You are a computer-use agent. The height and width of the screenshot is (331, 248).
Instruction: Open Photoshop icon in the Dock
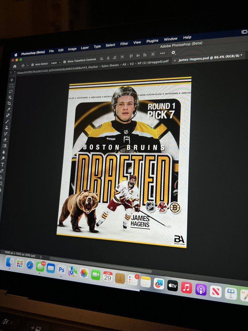click(61, 269)
